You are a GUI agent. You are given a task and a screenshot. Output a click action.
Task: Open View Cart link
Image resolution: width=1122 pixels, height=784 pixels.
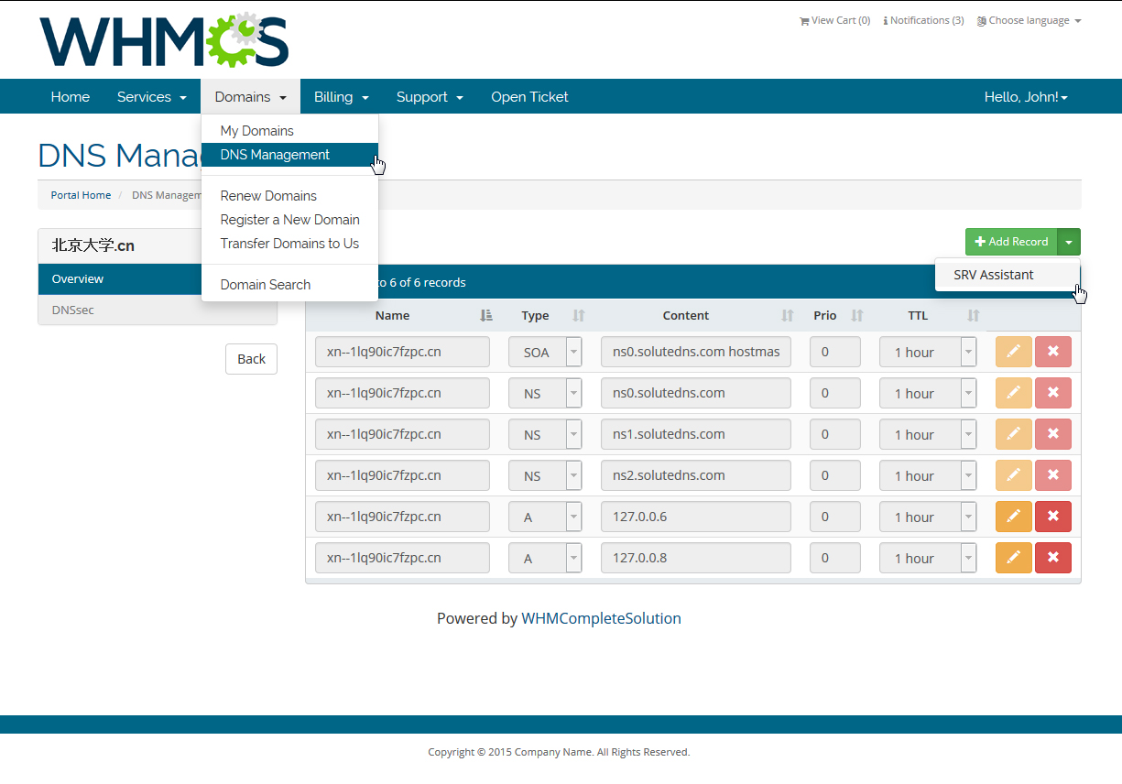834,20
